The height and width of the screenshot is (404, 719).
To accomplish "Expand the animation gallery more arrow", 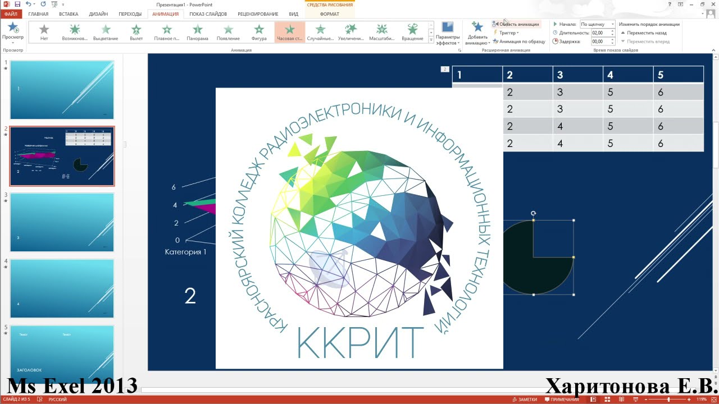I will pos(431,40).
